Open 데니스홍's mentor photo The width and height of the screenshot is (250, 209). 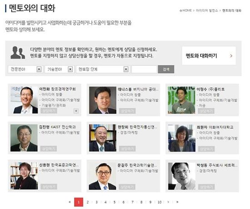[103, 100]
